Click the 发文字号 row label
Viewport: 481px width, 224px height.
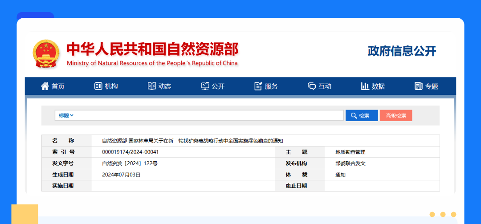pos(63,163)
